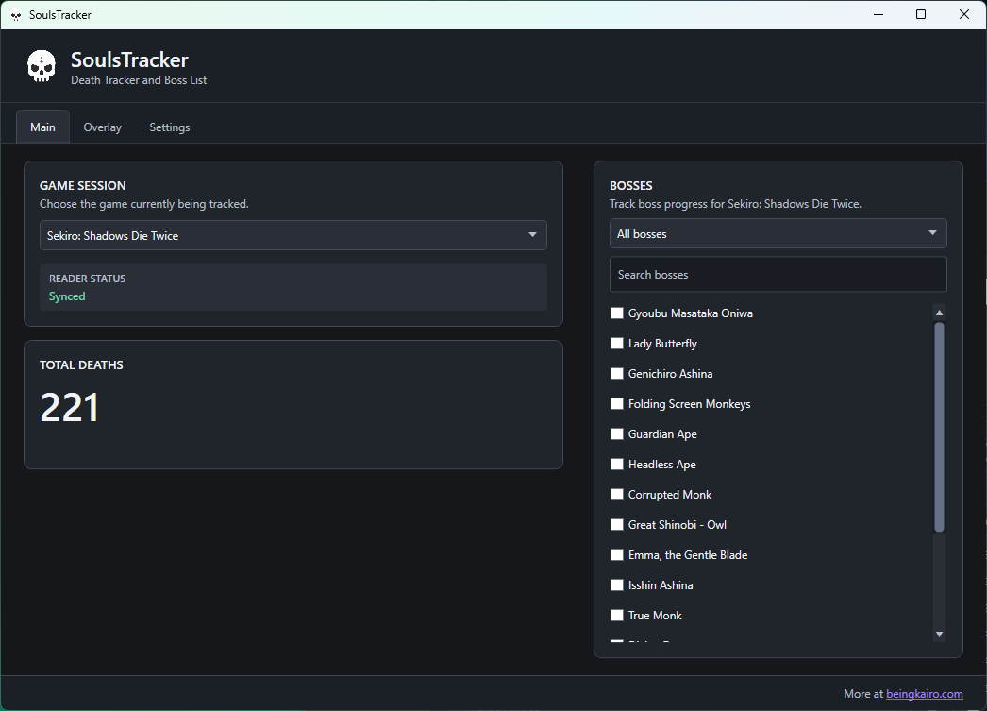This screenshot has width=987, height=711.
Task: Toggle the Folding Screen Monkeys checkbox
Action: (x=617, y=404)
